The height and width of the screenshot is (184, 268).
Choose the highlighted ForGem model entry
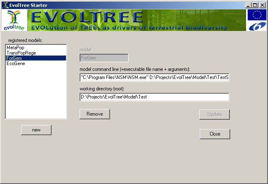point(15,58)
